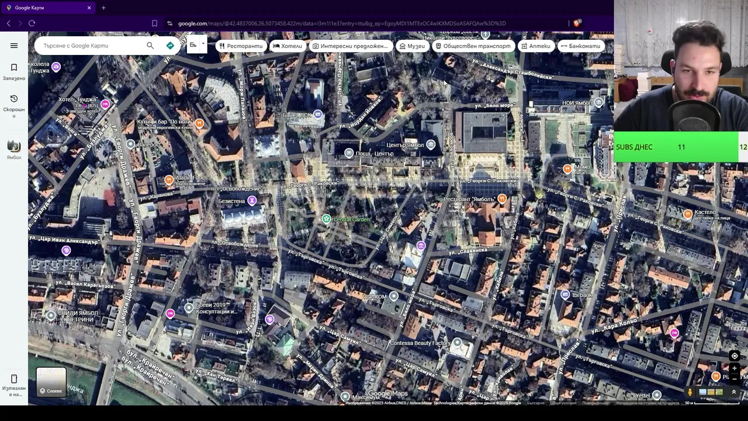748x421 pixels.
Task: Go back with the browser back arrow
Action: (x=8, y=23)
